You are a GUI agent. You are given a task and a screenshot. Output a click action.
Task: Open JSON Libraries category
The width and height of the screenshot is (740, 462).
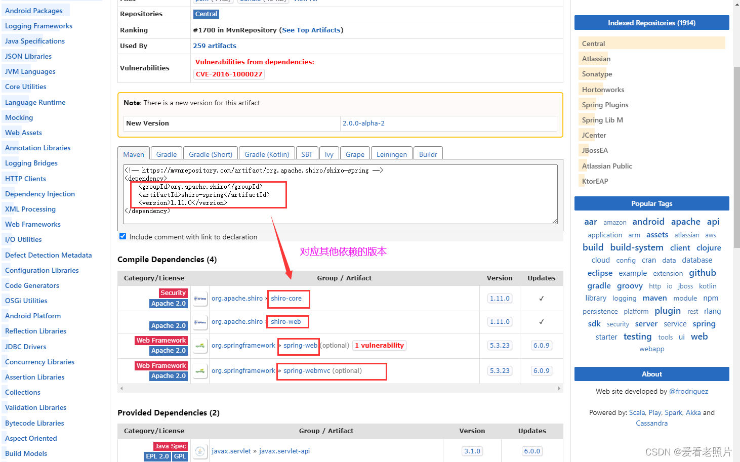[x=28, y=56]
